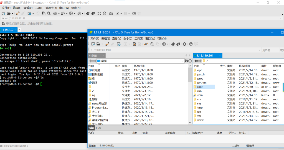
Task: Add a new Xshell tab with plus button
Action: [x=19, y=30]
